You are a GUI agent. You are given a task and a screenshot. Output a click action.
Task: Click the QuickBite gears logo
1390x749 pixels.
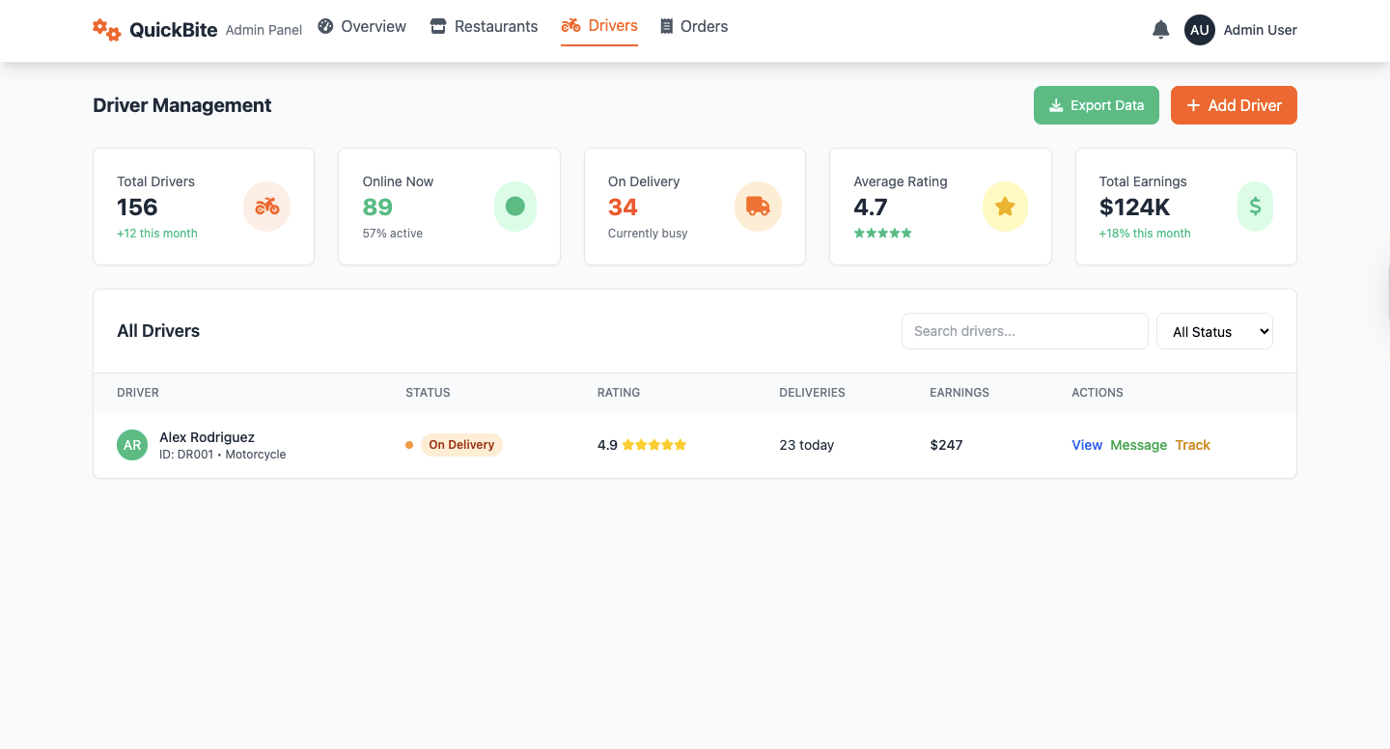(106, 30)
